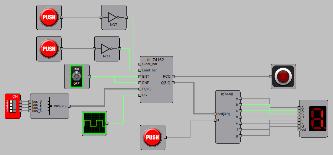This screenshot has height=155, width=333.
Task: Click the bcd[3:0] input pin on ic7448
Action: coord(215,114)
